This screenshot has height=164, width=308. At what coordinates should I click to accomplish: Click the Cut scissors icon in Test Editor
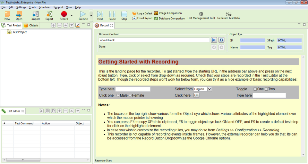coord(41,111)
